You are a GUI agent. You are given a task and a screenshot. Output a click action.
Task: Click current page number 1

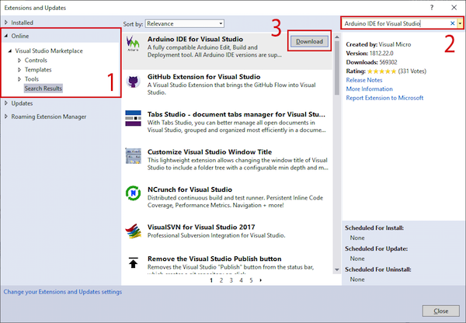pyautogui.click(x=211, y=280)
